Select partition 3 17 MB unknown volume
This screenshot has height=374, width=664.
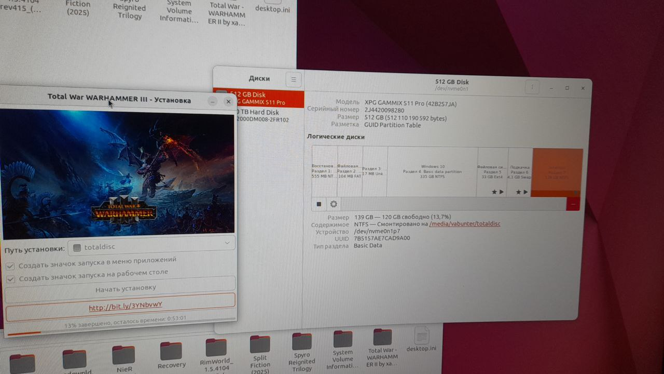coord(375,172)
